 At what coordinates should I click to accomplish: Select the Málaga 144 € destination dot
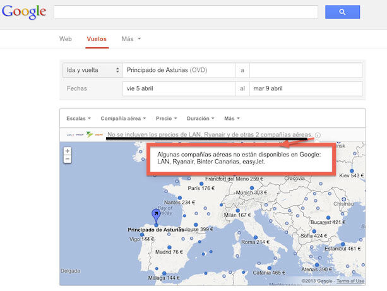(164, 273)
